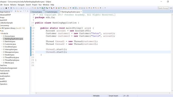
Task: Select Customer.java in Package Explorer
Action: [10, 44]
